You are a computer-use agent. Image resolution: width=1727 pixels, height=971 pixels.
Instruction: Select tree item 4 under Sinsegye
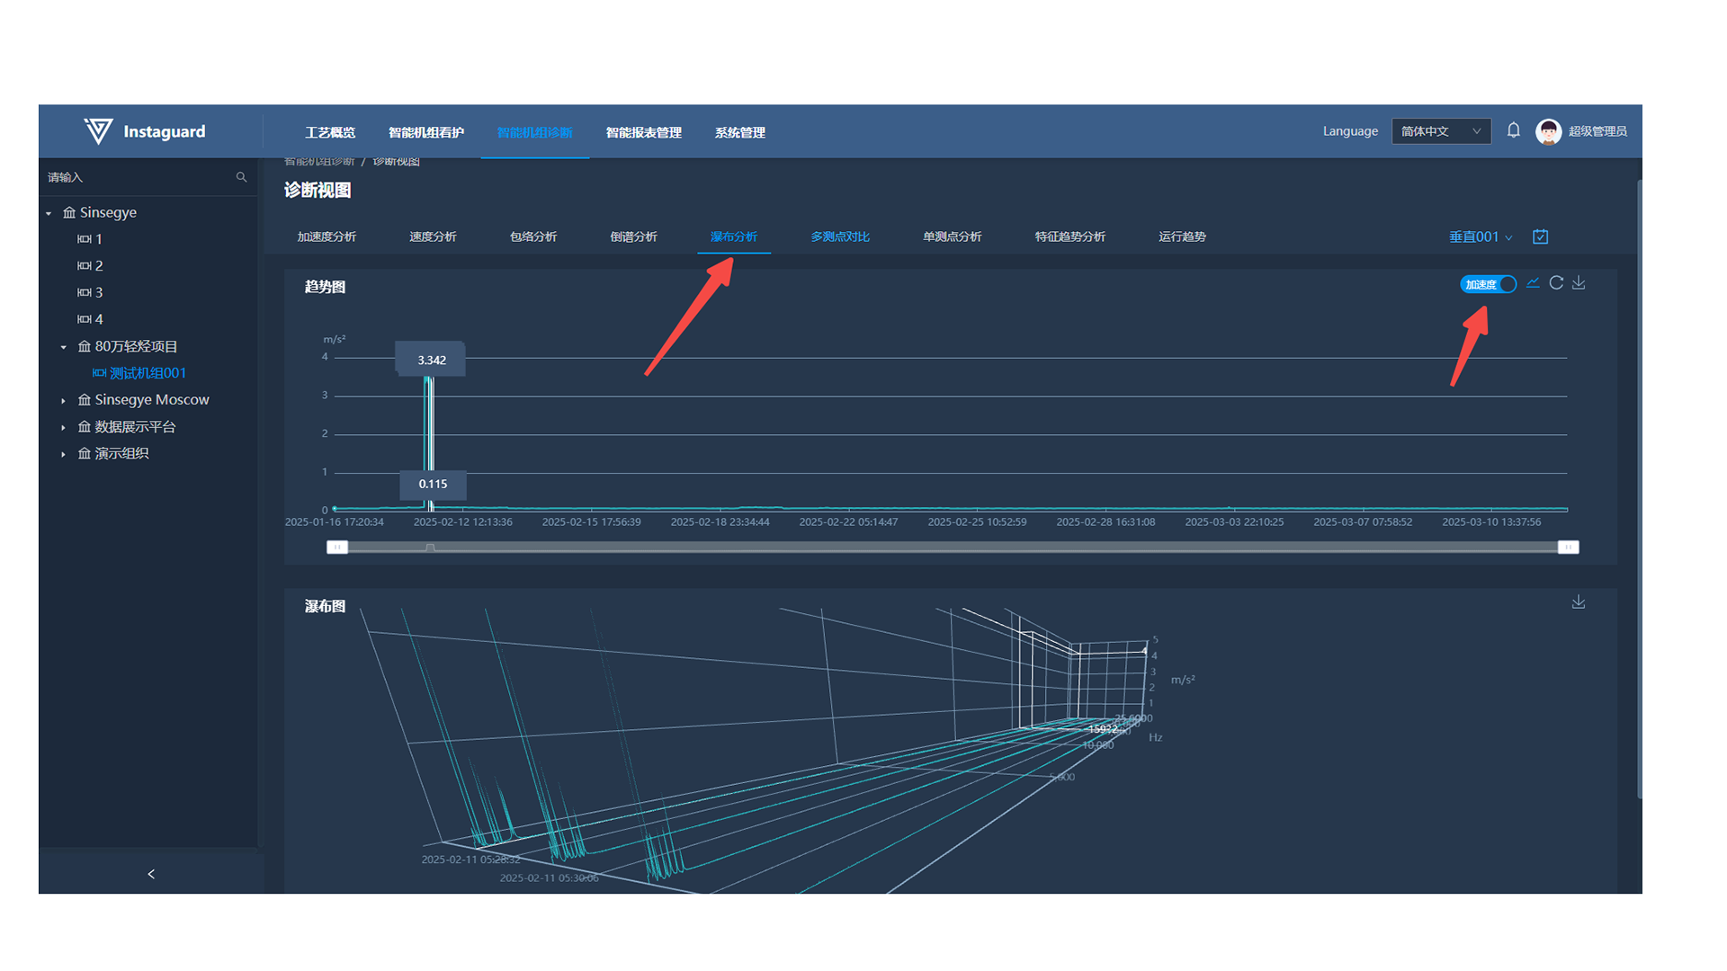point(99,320)
